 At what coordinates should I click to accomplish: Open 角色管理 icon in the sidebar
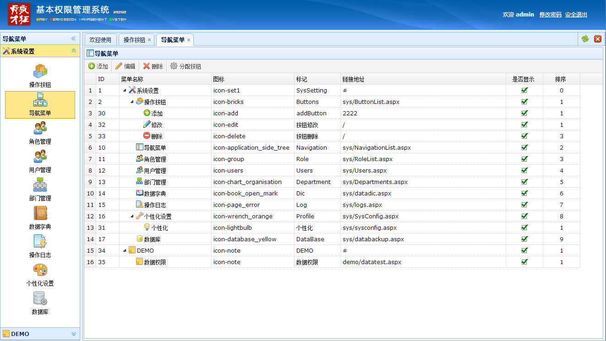click(40, 128)
